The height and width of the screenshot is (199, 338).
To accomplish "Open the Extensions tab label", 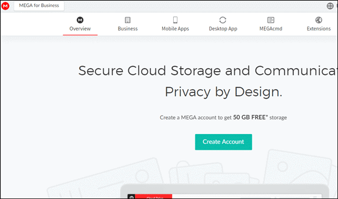I will [318, 29].
